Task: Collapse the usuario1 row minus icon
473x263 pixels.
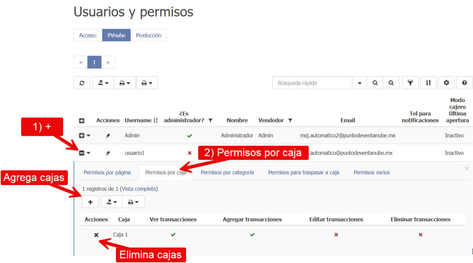Action: pyautogui.click(x=81, y=153)
